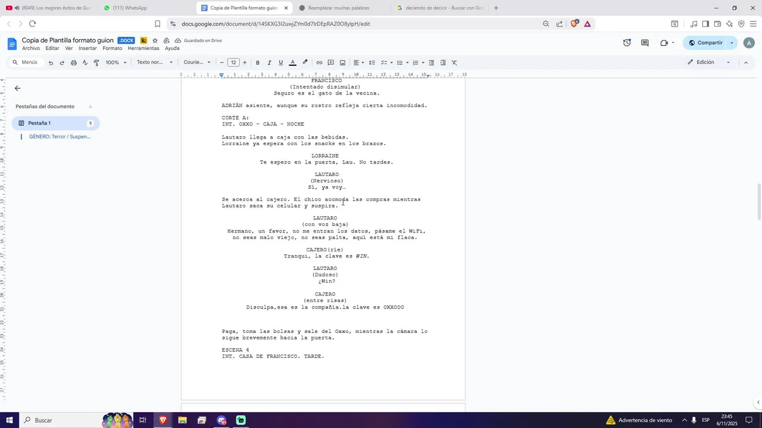Open the Brave Shields icon
Viewport: 762px width, 428px height.
pyautogui.click(x=574, y=24)
